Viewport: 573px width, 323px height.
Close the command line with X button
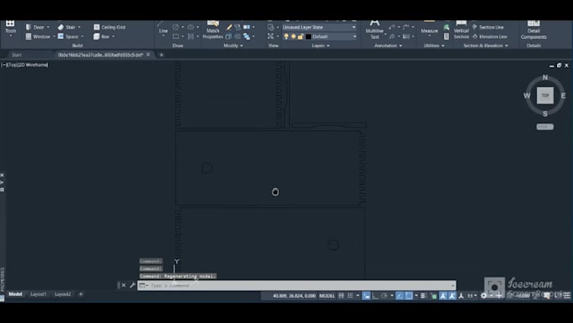point(124,285)
